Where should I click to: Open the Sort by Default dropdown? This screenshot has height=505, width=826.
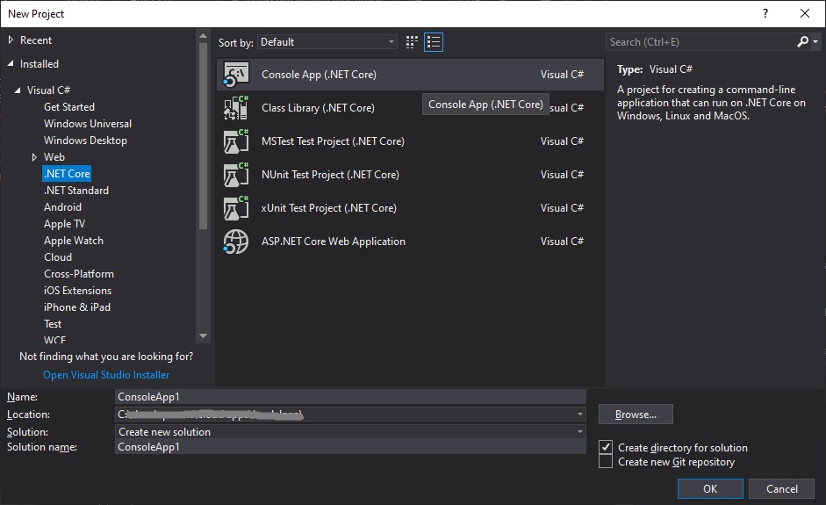coord(327,42)
